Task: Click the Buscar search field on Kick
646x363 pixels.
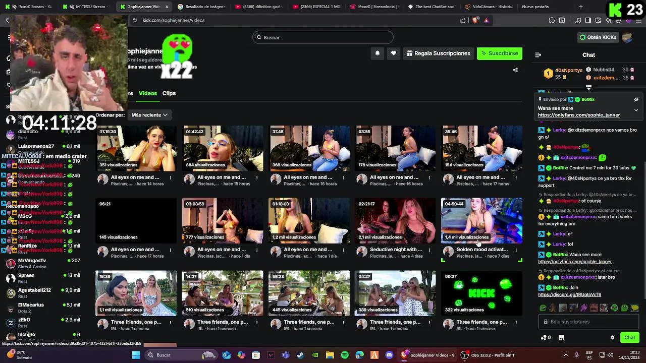Action: pos(322,37)
